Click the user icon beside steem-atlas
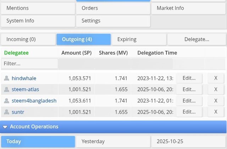 point(6,89)
